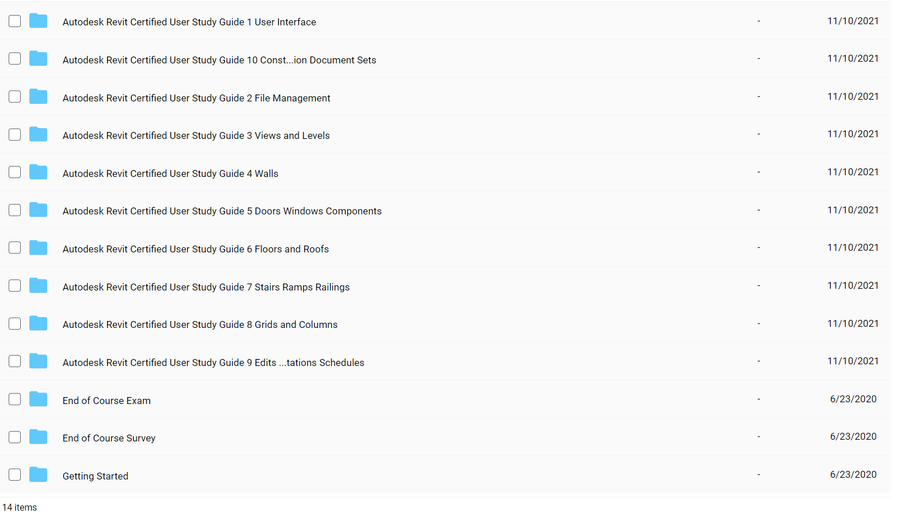
Task: Open Study Guide 3 Views and Levels
Action: point(196,135)
